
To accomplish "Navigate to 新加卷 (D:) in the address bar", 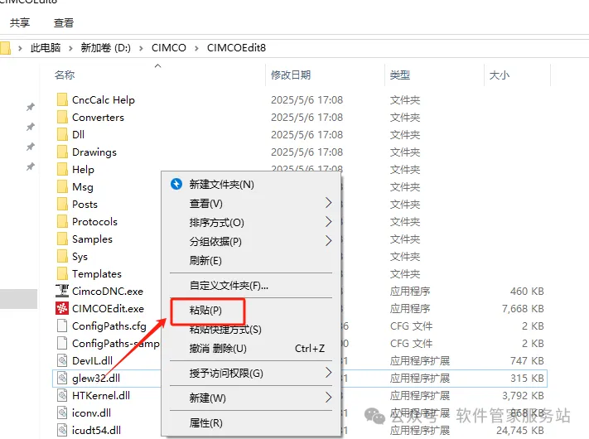I will pos(105,48).
